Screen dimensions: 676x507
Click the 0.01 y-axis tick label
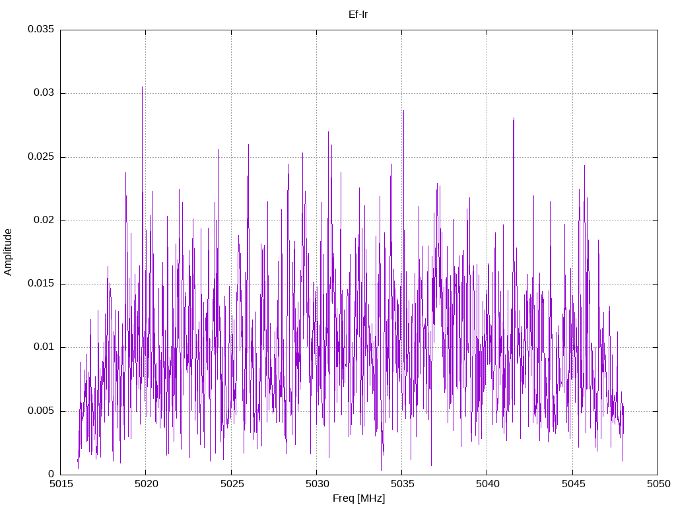pos(44,347)
